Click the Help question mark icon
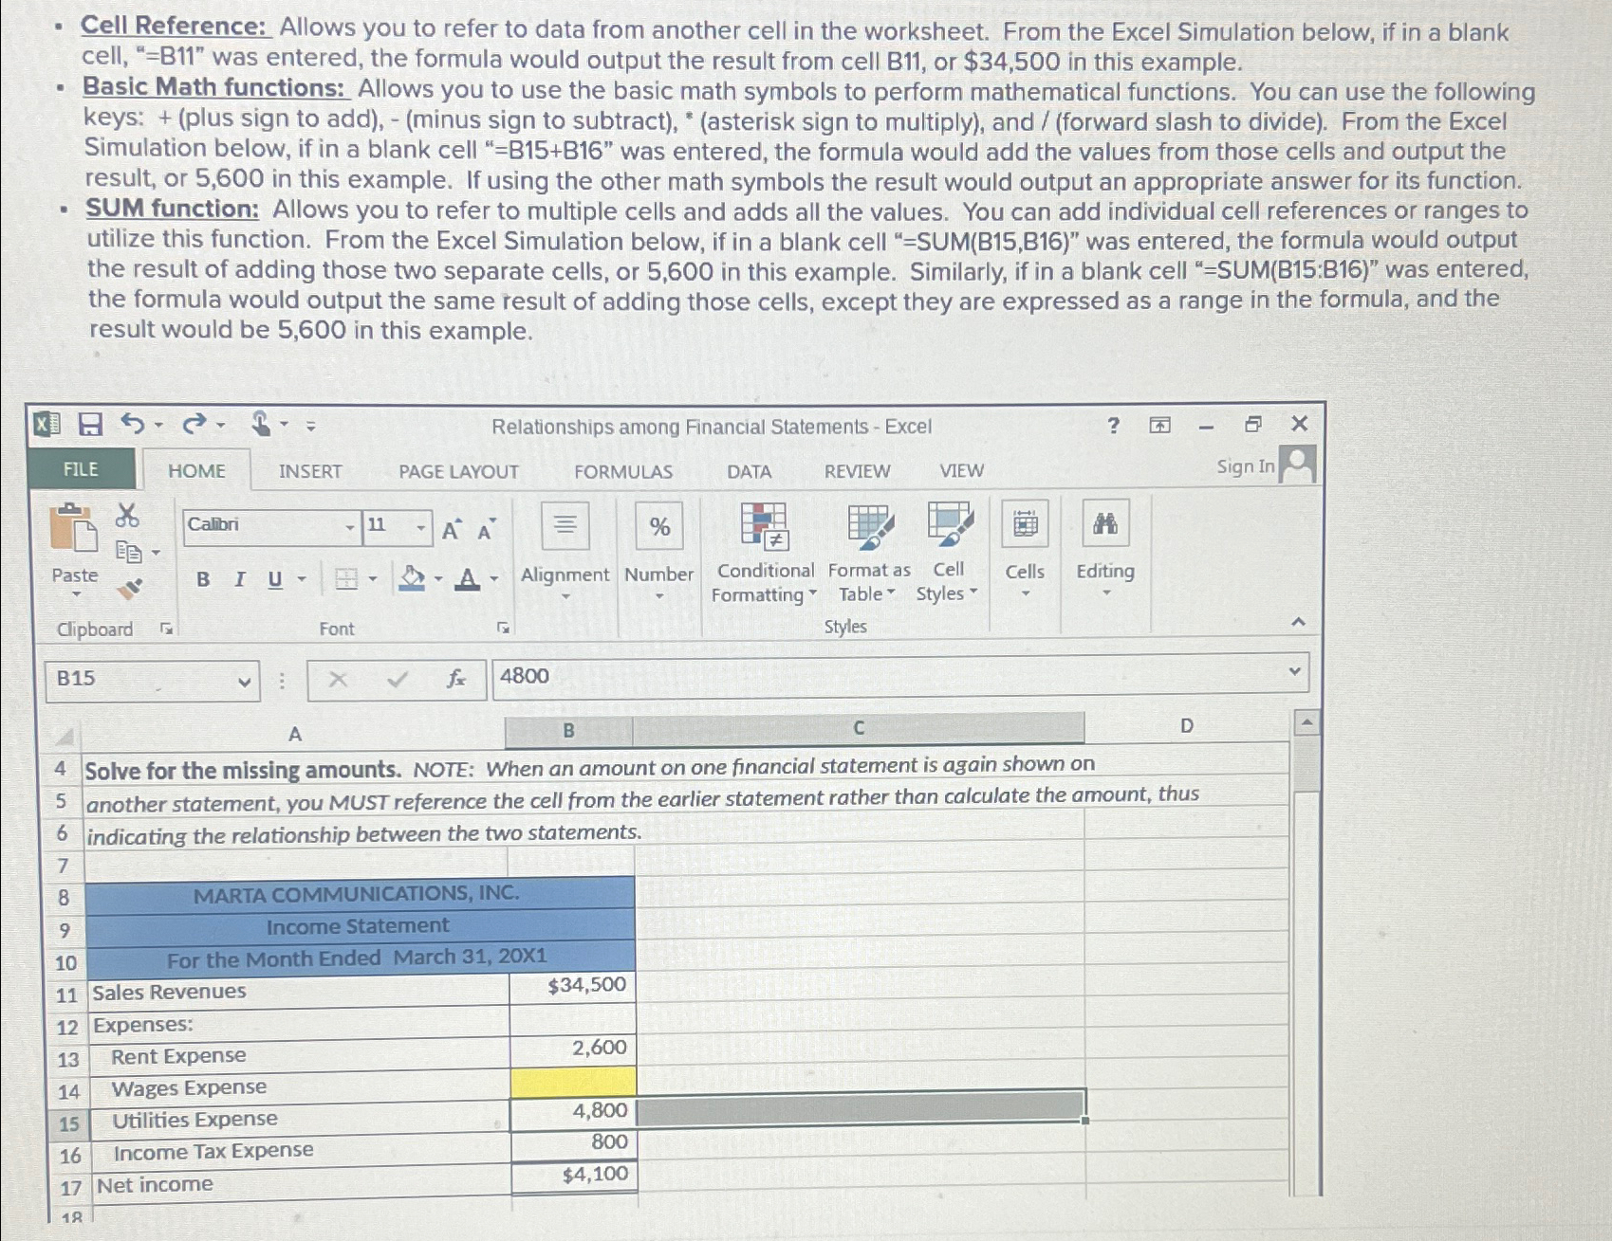 [x=1114, y=426]
